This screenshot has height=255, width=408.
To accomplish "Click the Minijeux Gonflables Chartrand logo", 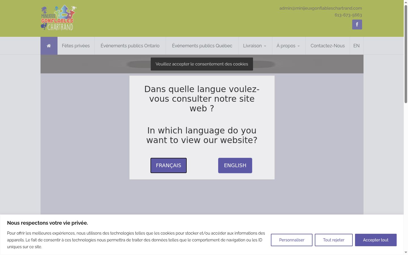I will pyautogui.click(x=59, y=18).
